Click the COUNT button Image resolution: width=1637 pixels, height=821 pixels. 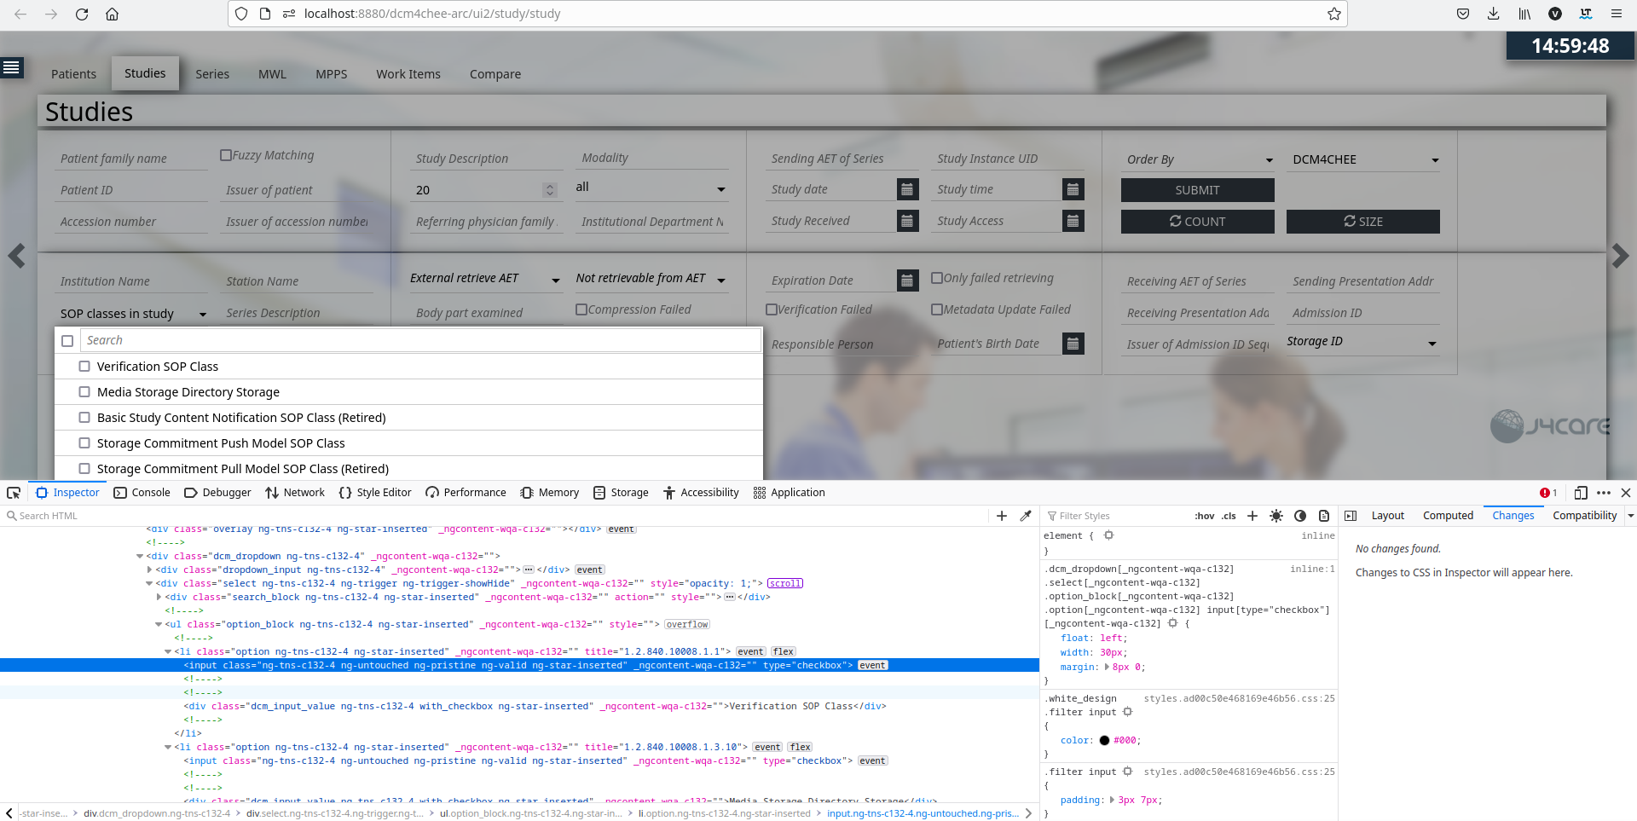(x=1197, y=221)
